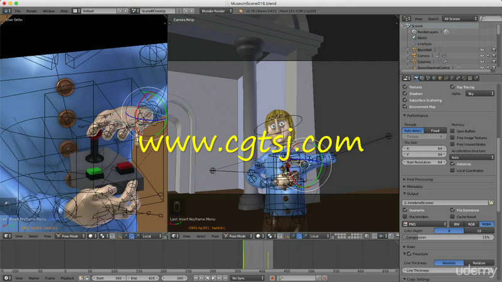The image size is (502, 282).
Task: Click the output folder browse icon
Action: [x=491, y=202]
